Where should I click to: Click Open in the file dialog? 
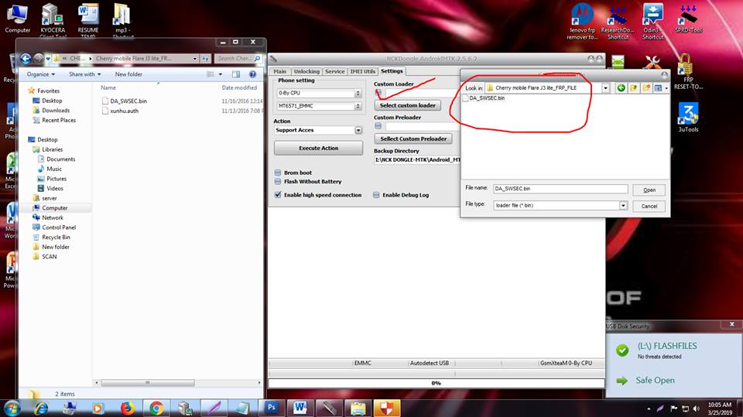[x=649, y=190]
